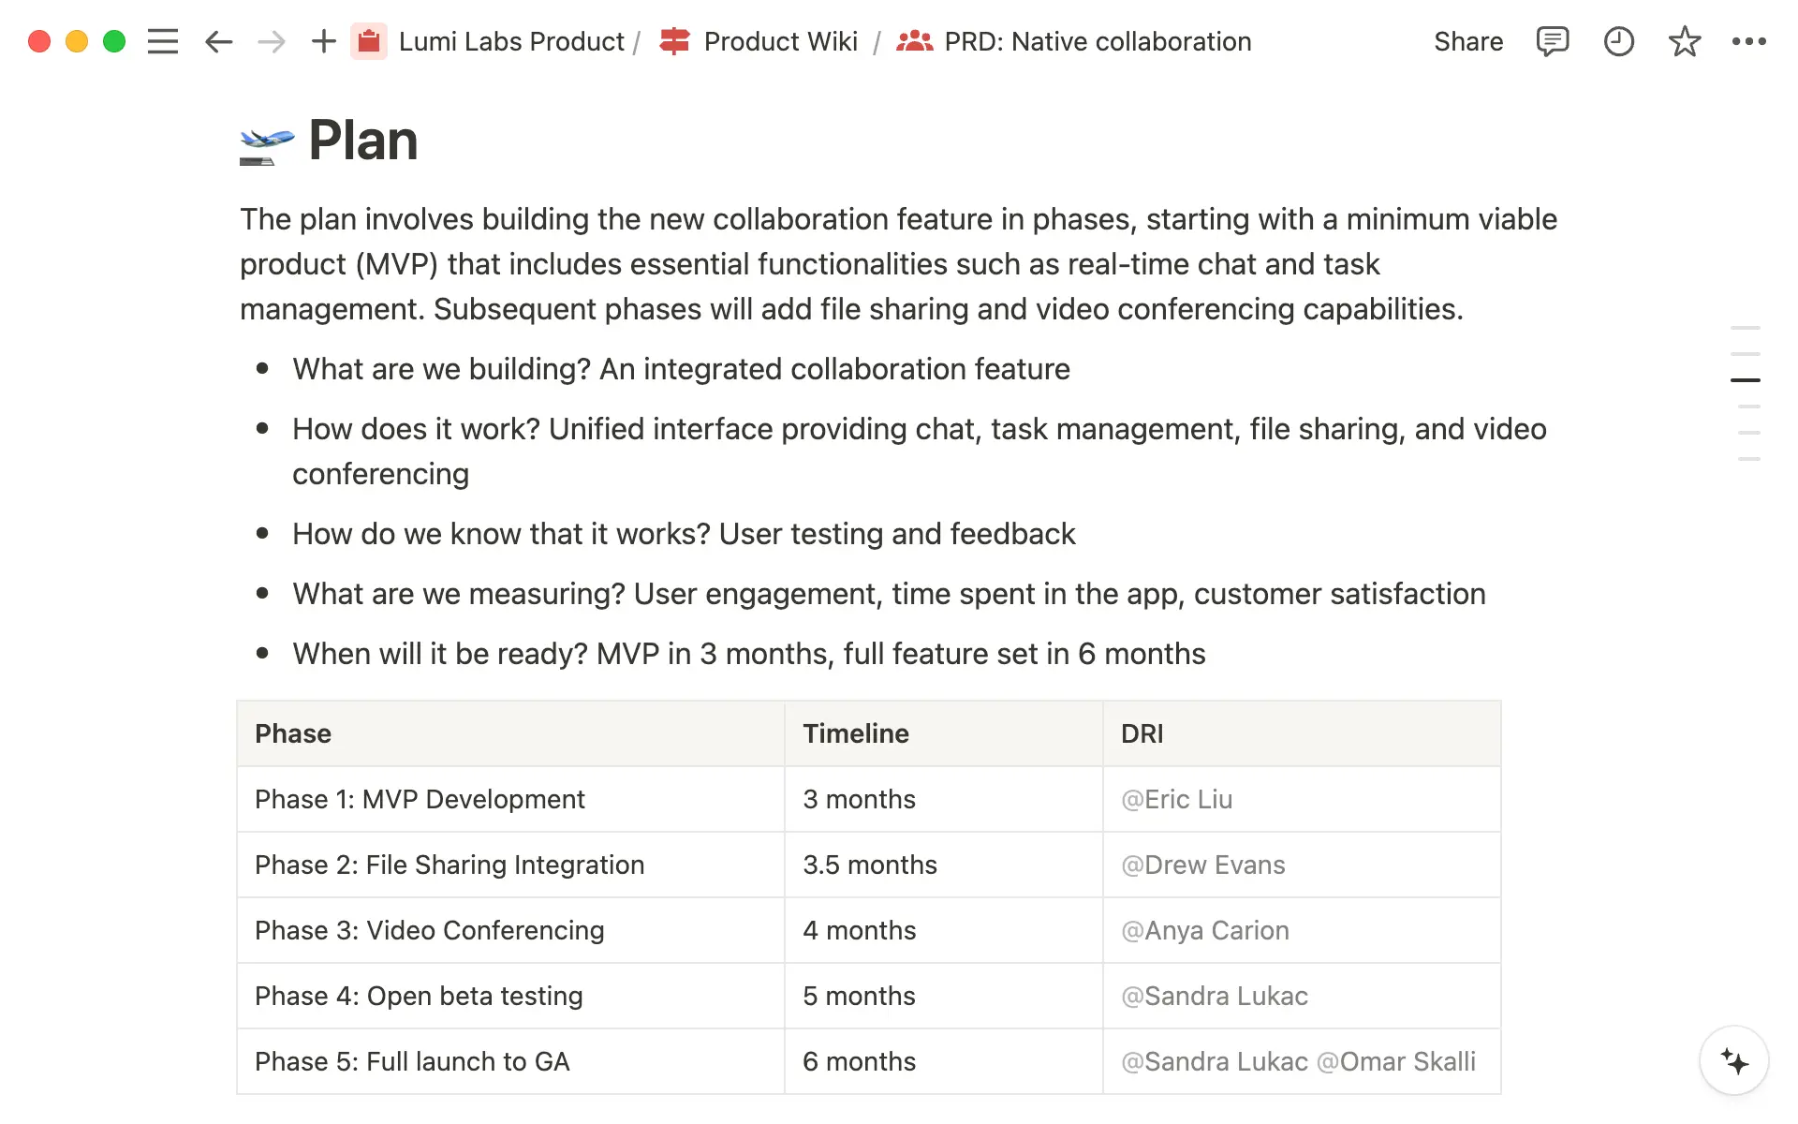Open Lumi Labs Product from the breadcrumb

[511, 41]
